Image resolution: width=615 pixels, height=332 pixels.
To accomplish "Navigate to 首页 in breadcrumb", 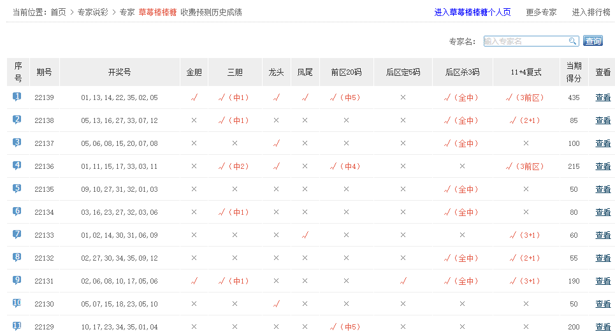I will pos(58,12).
